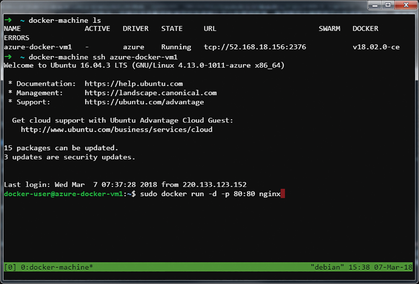
Task: Click the last login IP 220.133.123.152
Action: tap(214, 184)
